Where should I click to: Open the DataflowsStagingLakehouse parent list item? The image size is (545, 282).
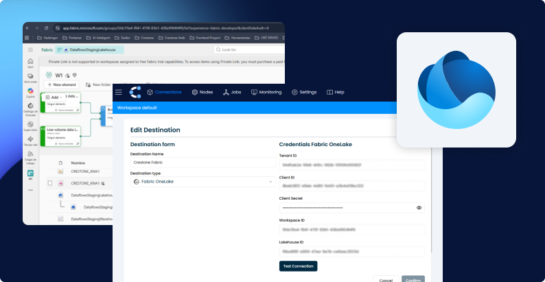(92, 195)
